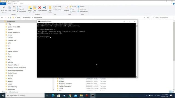Switch to the Home ribbon tab

[x=9, y=4]
